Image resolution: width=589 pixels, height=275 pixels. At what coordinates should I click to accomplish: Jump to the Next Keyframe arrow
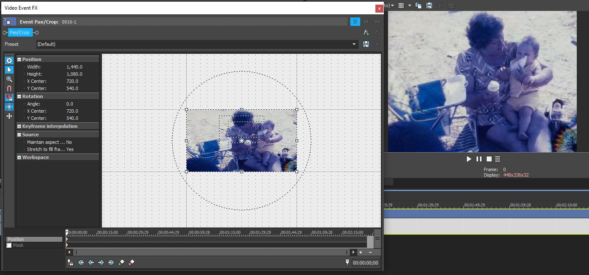tap(101, 262)
